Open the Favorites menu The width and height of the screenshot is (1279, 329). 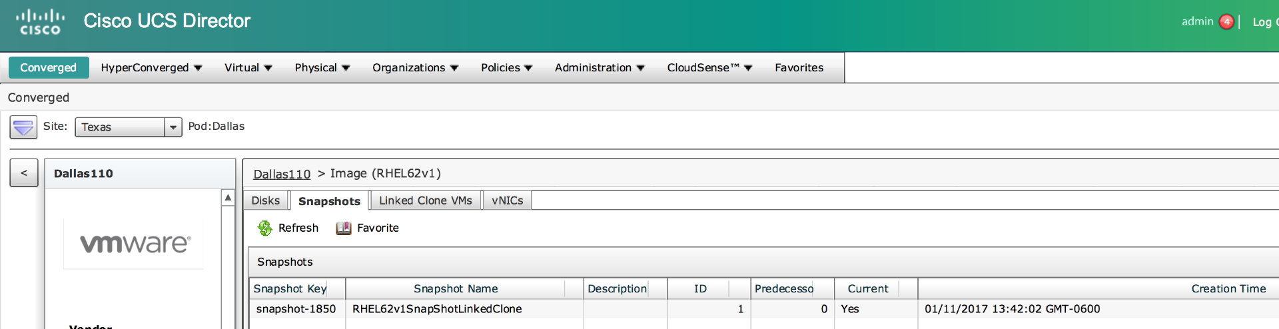(799, 68)
